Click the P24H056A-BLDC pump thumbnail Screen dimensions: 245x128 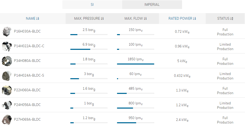pos(7,105)
